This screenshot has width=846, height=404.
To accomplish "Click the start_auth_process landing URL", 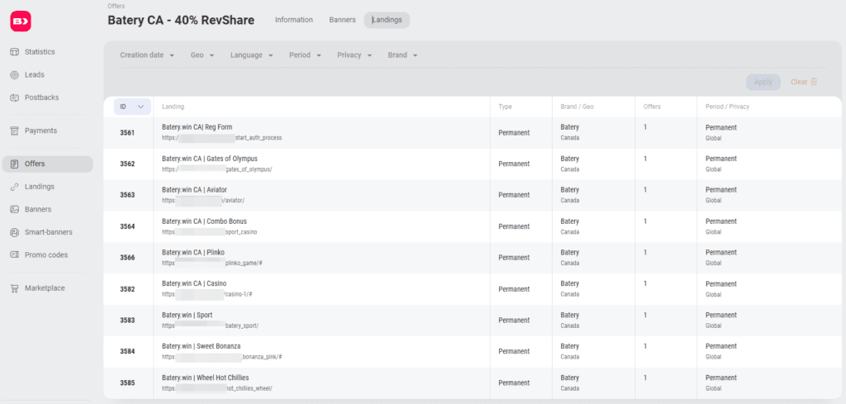I will 221,138.
